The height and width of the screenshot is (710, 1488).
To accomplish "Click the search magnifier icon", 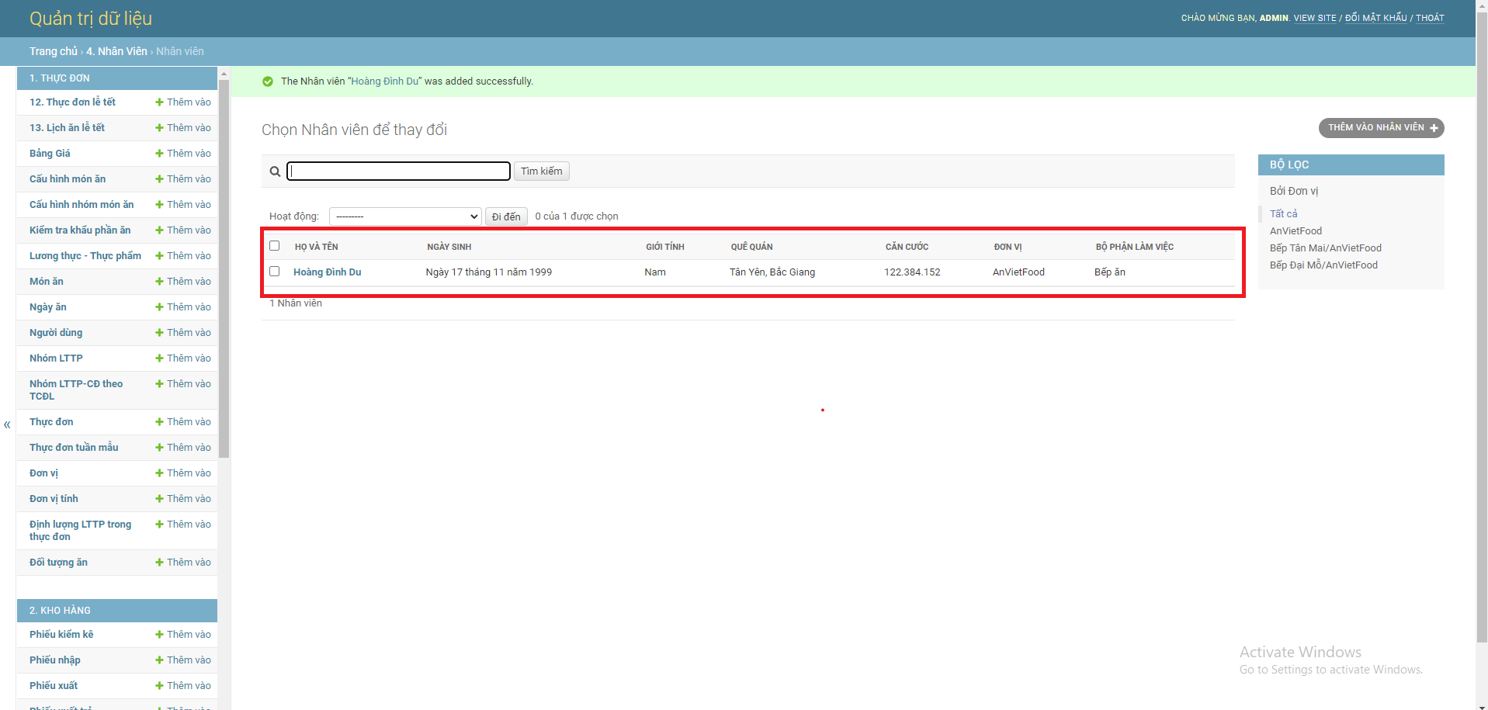I will (x=275, y=171).
